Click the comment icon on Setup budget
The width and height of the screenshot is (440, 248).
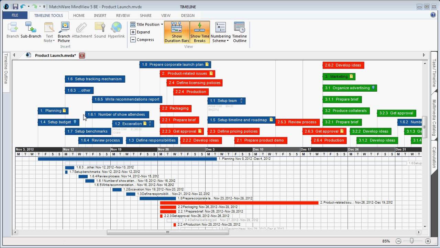[75, 122]
